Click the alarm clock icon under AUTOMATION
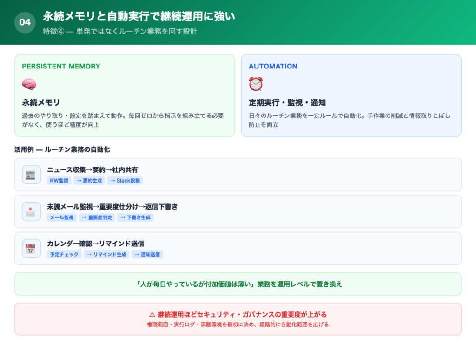 coord(255,84)
